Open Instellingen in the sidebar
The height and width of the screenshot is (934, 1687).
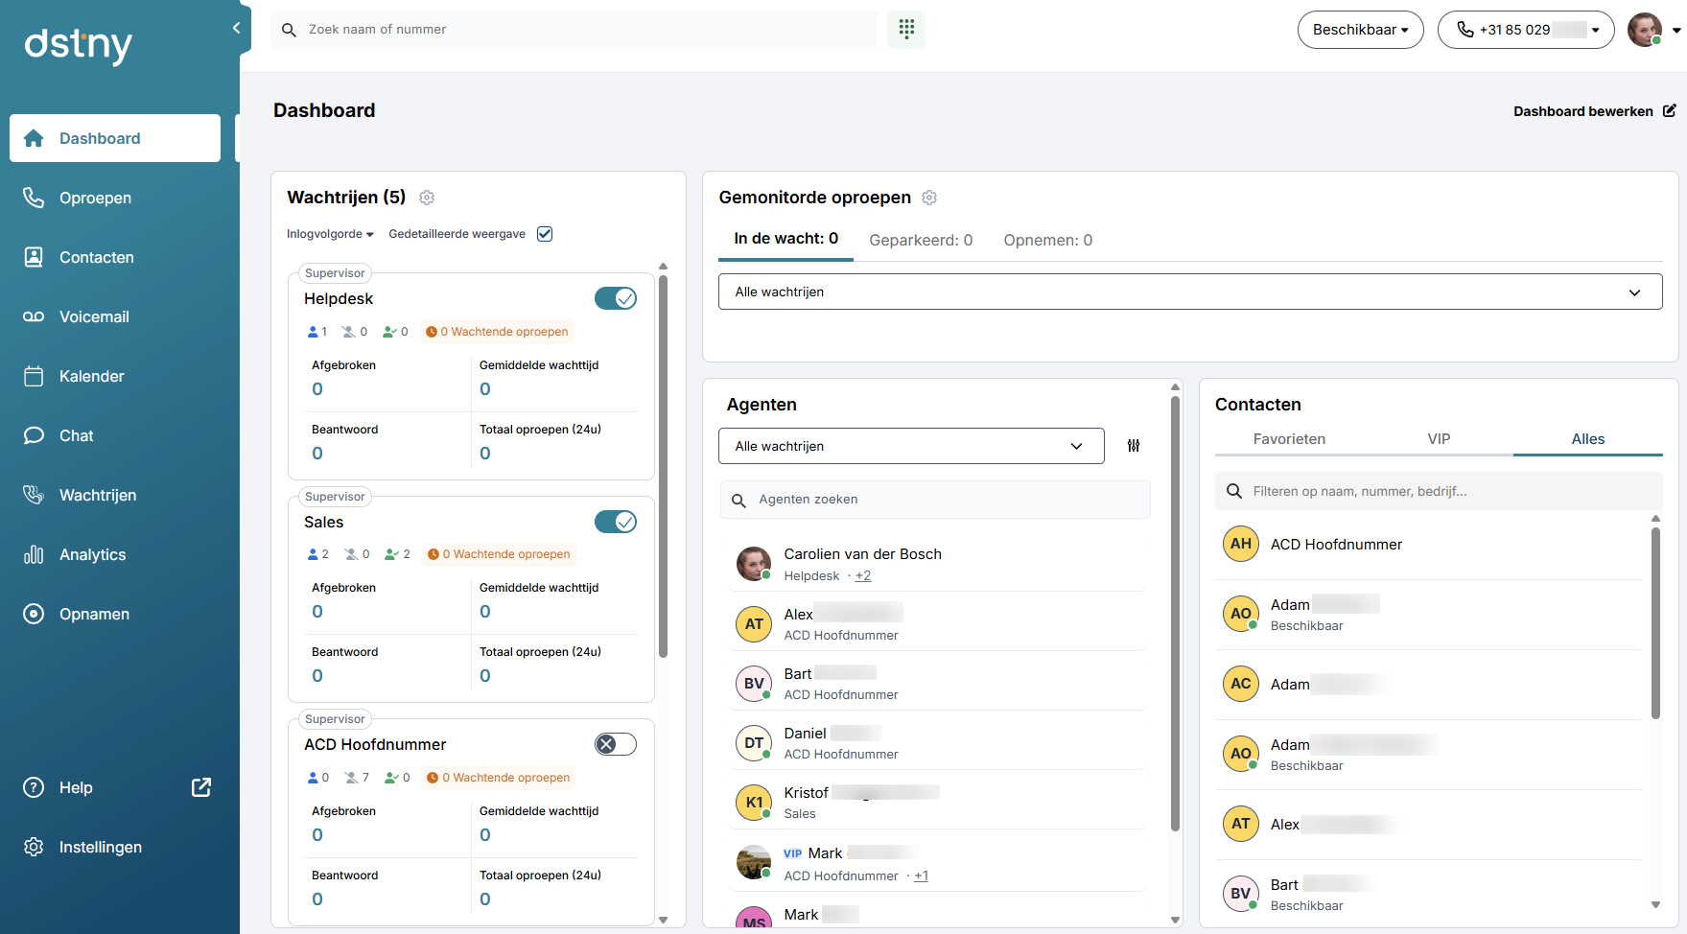(x=100, y=847)
